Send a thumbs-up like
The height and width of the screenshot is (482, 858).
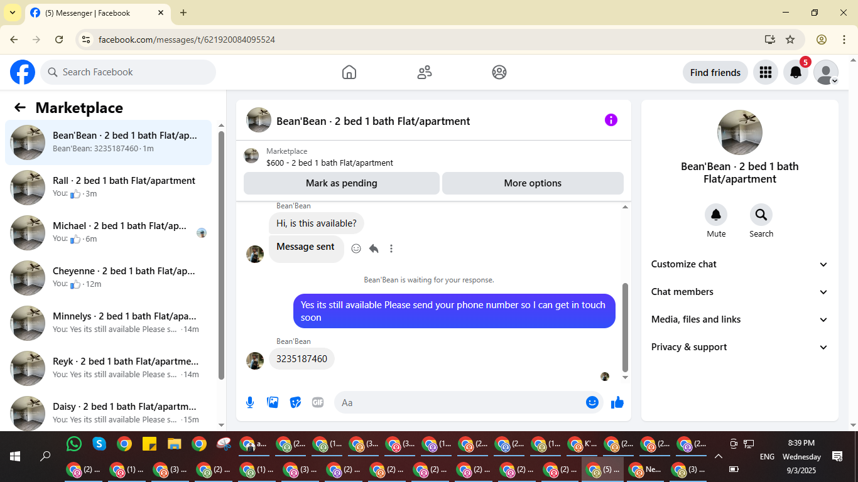pos(617,402)
